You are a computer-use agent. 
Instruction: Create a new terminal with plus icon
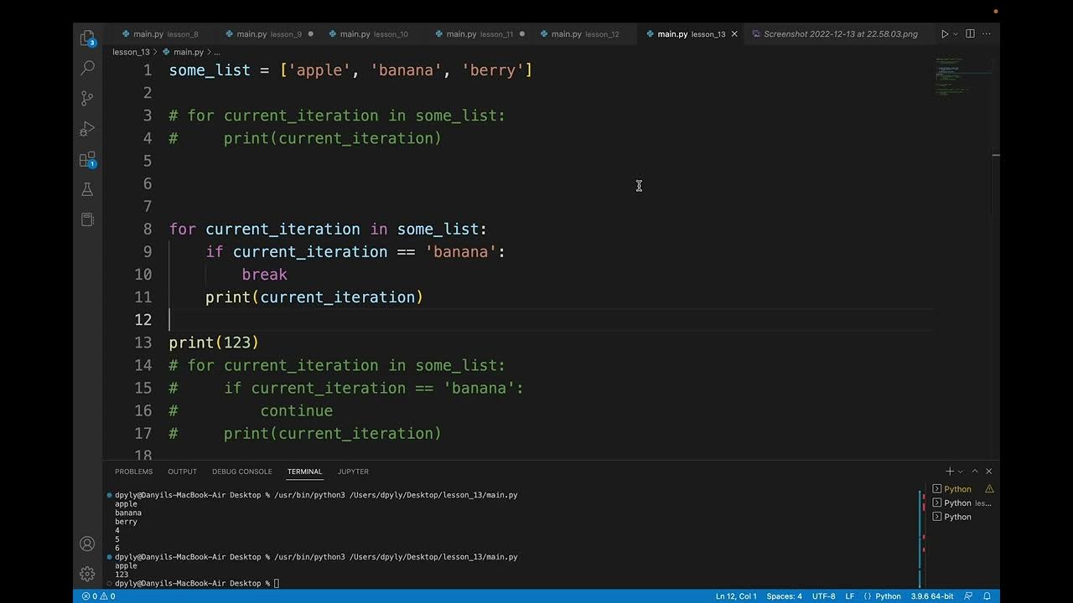coord(950,472)
